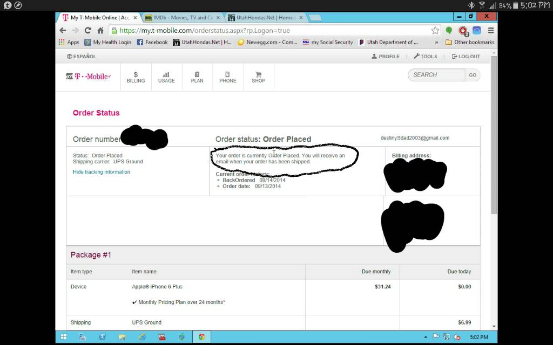Close the UtahHondas.Net tab

pyautogui.click(x=301, y=18)
